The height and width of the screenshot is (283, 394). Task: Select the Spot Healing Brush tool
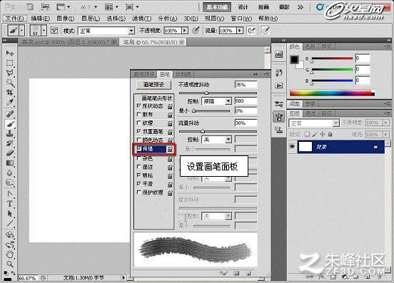9,113
